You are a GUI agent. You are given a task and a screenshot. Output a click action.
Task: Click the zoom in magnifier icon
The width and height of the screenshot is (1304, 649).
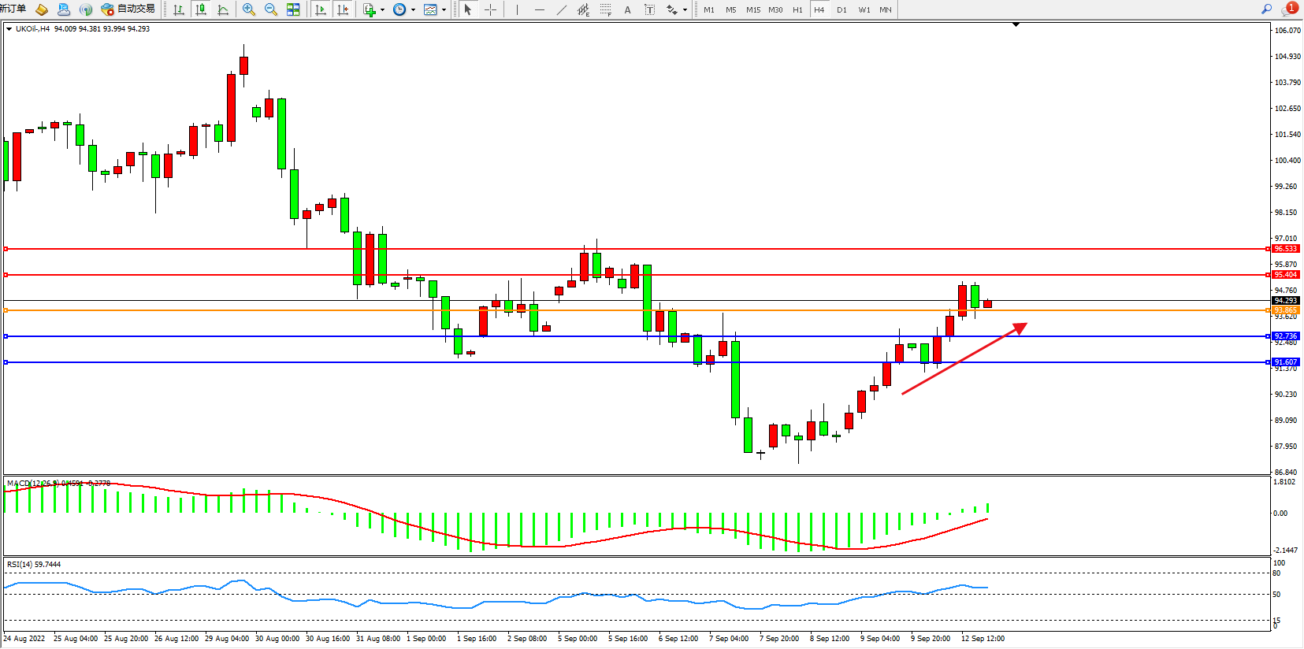coord(249,9)
